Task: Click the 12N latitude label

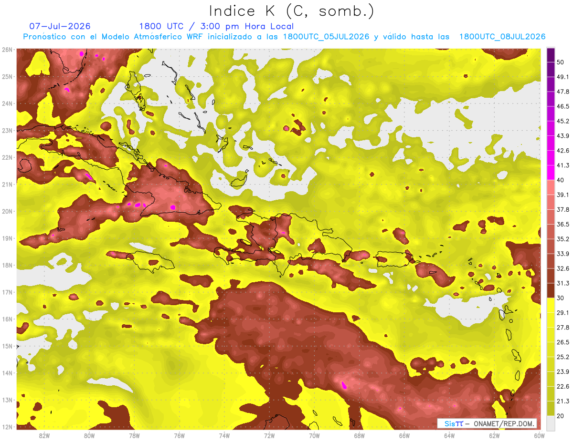Action: [7, 427]
